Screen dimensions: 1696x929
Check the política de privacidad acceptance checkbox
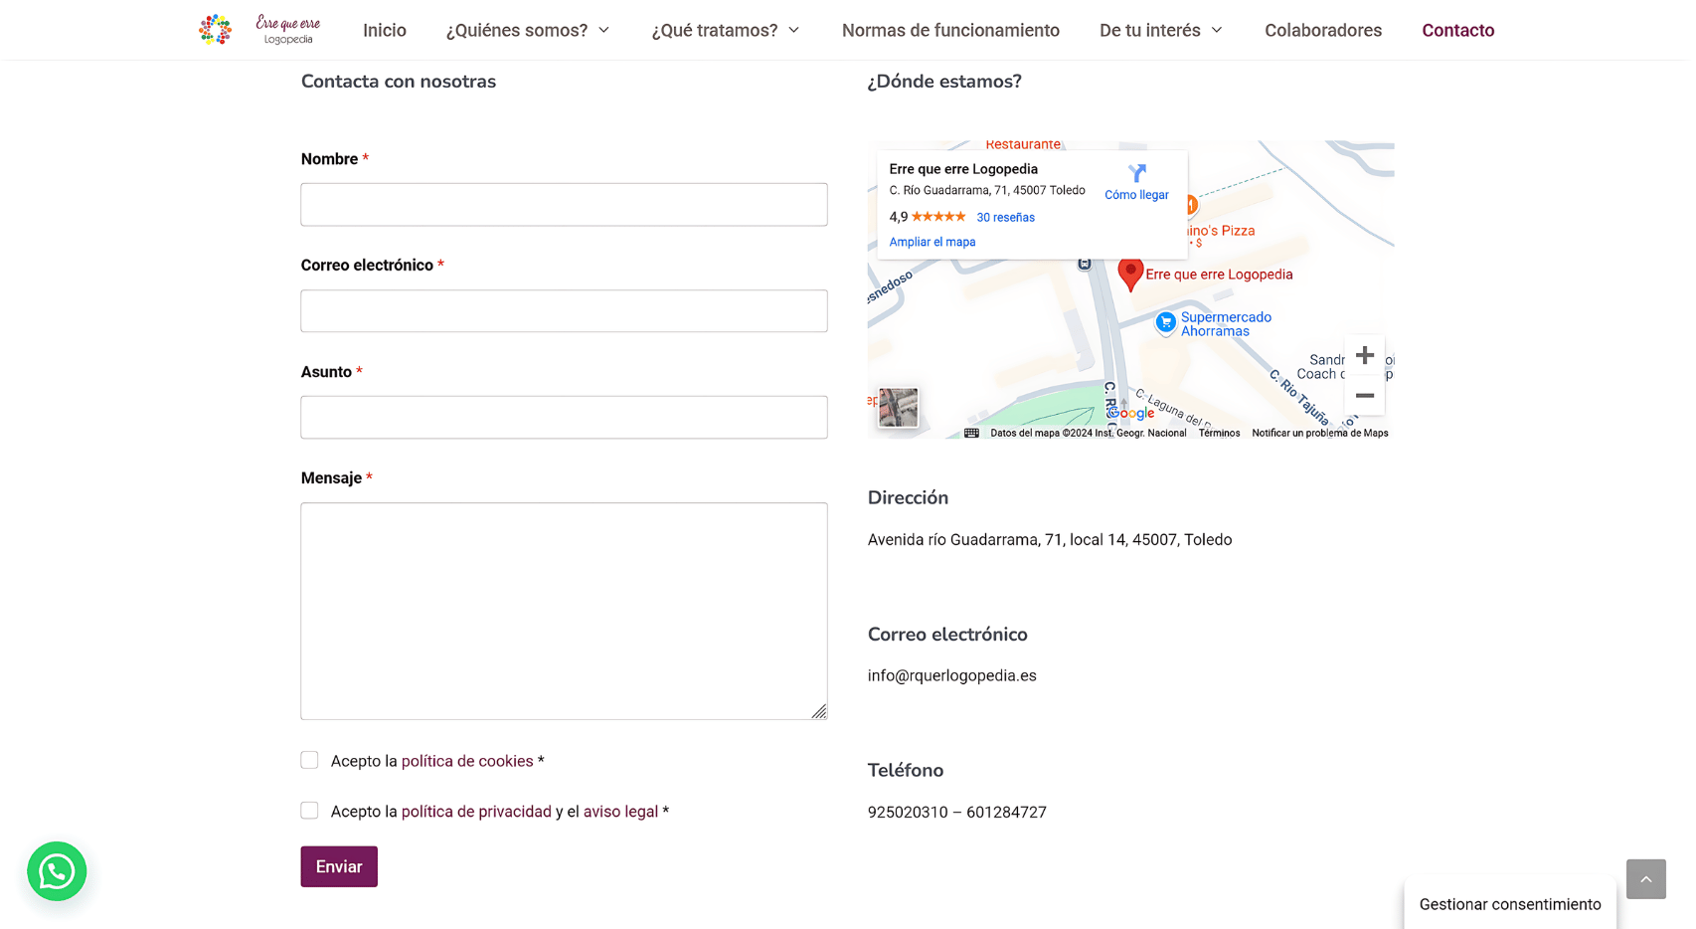[309, 810]
